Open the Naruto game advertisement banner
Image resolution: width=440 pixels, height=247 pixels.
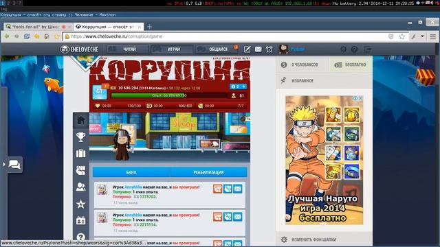(x=324, y=160)
